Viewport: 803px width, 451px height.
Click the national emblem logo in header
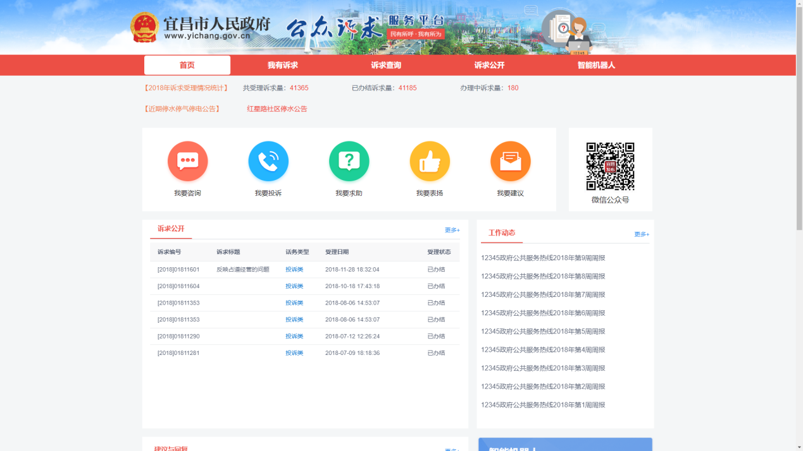[x=144, y=28]
